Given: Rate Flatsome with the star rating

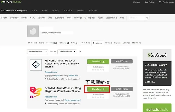Looking at the screenshot, I should pos(98,70).
